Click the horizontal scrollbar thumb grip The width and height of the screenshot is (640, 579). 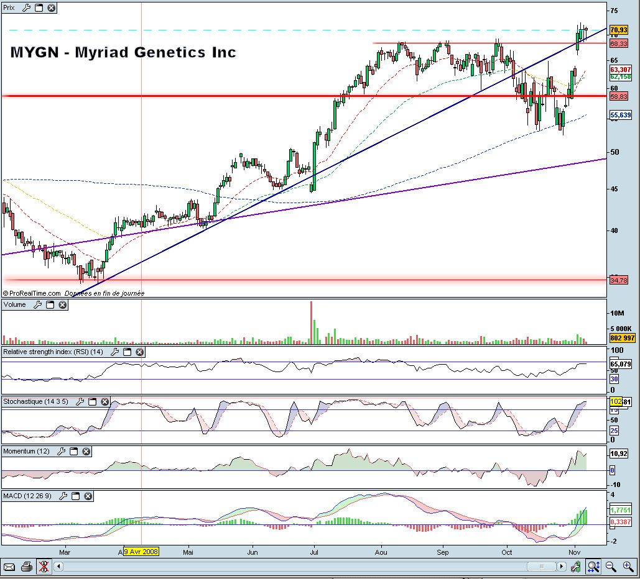click(542, 567)
